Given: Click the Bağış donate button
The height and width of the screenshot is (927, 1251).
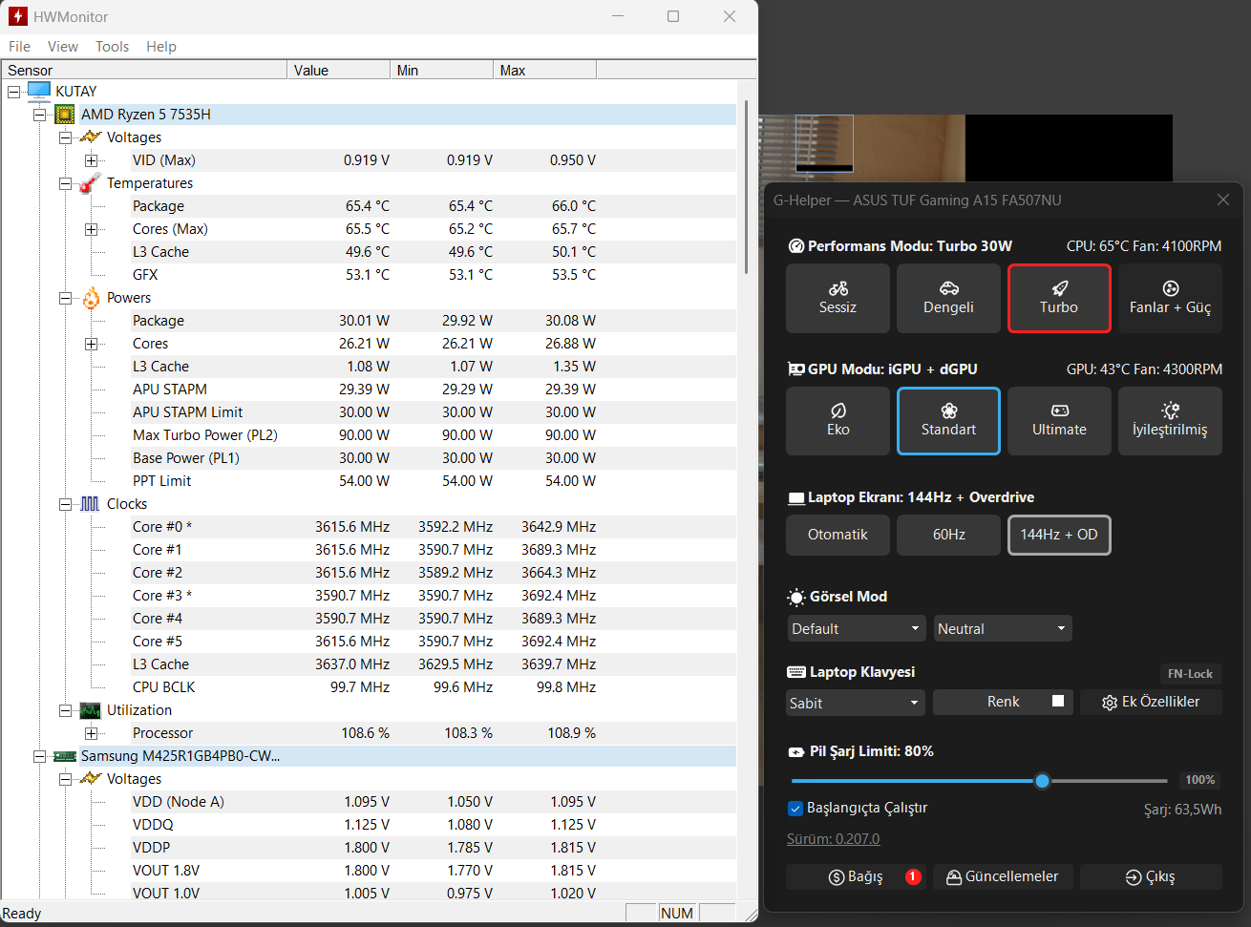Looking at the screenshot, I should 856,876.
